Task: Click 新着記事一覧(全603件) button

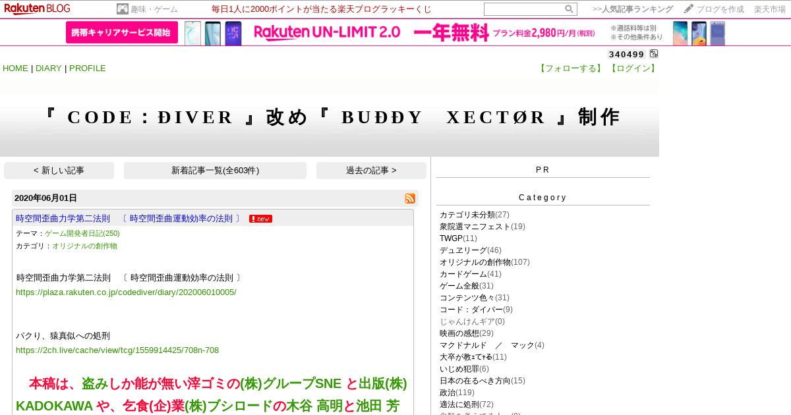Action: (x=215, y=171)
